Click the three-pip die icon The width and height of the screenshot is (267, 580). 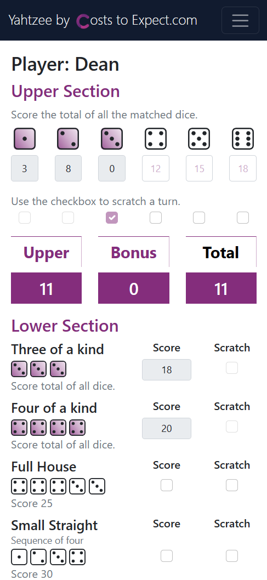pos(112,139)
